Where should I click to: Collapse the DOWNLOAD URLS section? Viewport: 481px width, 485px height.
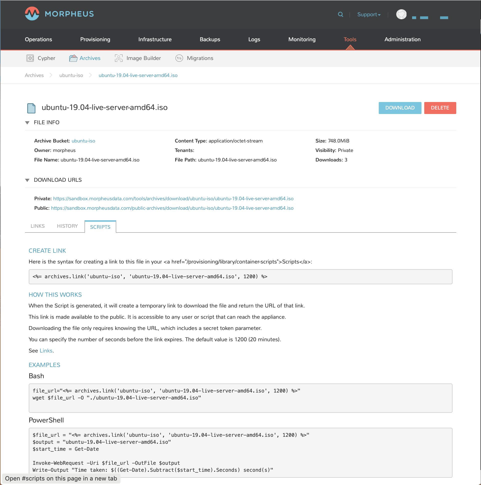[x=27, y=180]
